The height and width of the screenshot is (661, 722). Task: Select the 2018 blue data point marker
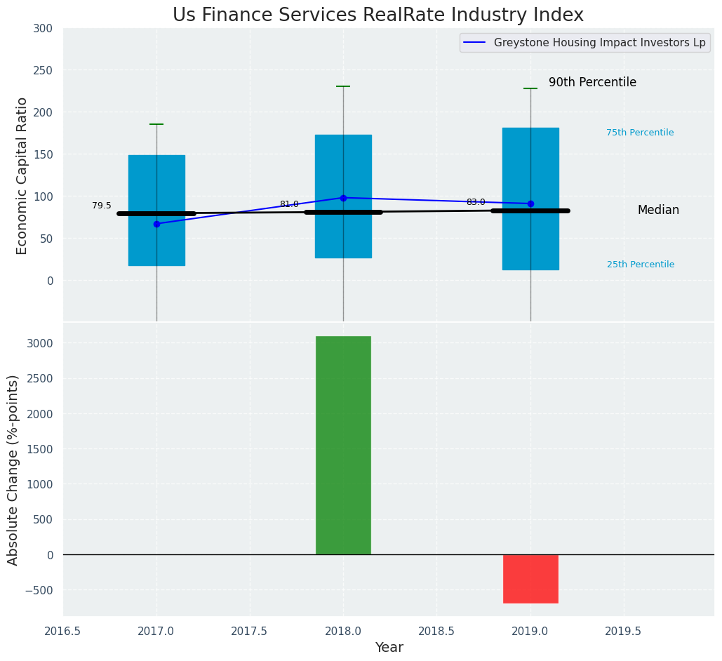pyautogui.click(x=343, y=198)
